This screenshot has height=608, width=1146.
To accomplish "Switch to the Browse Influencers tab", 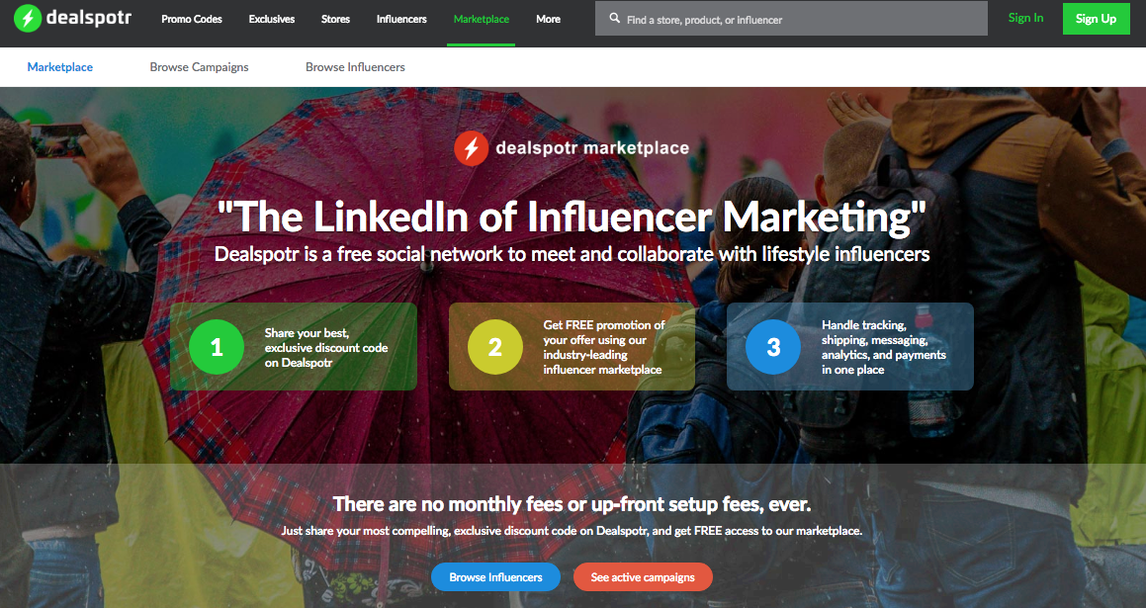I will [355, 66].
